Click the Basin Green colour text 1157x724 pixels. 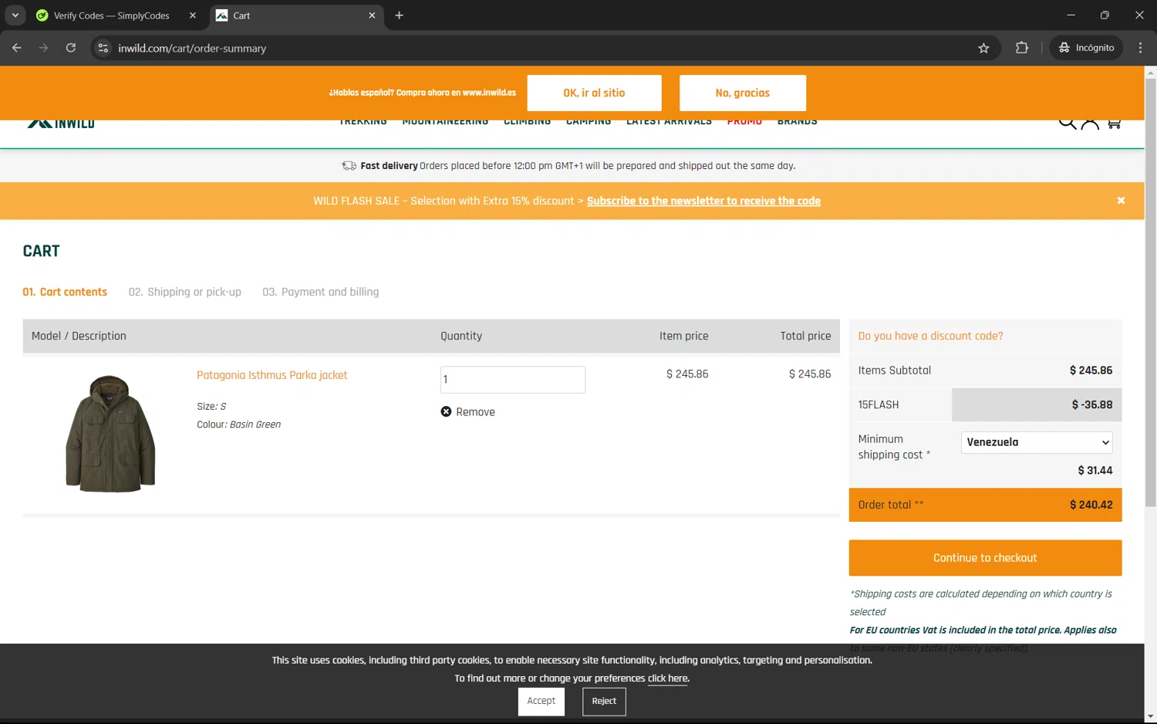[x=255, y=425]
